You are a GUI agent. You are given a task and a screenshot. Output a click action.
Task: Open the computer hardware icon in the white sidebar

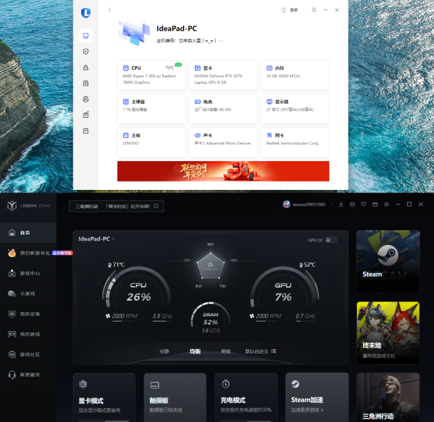86,36
